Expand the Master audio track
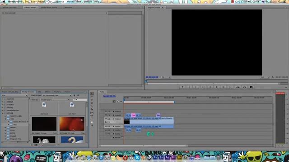 (x=113, y=137)
